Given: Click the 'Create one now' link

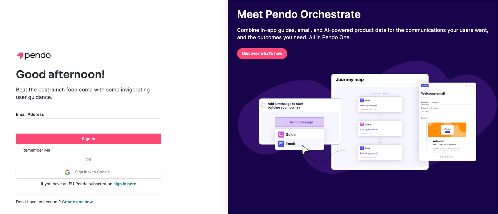Looking at the screenshot, I should coord(78,202).
